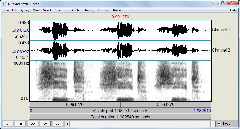Screen dimensions: 240x129
Task: Play the left 0.991270 segment bar
Action: click(75, 104)
